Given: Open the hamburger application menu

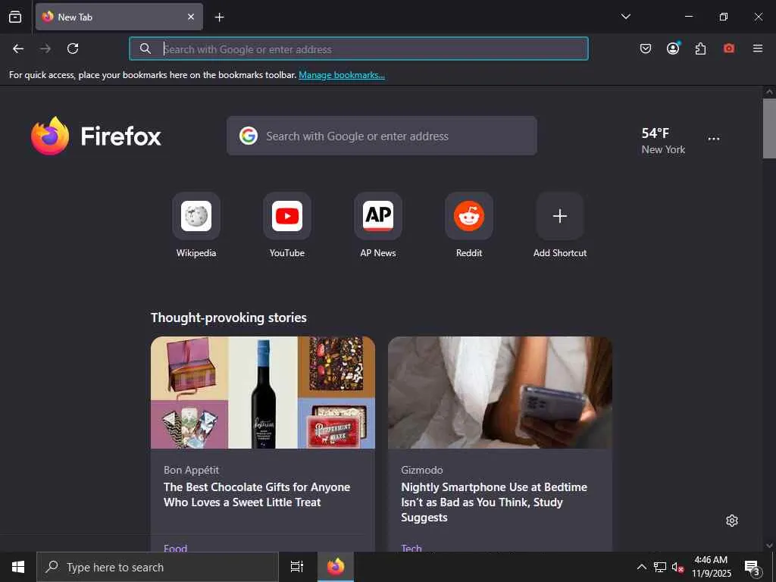Looking at the screenshot, I should pyautogui.click(x=757, y=48).
